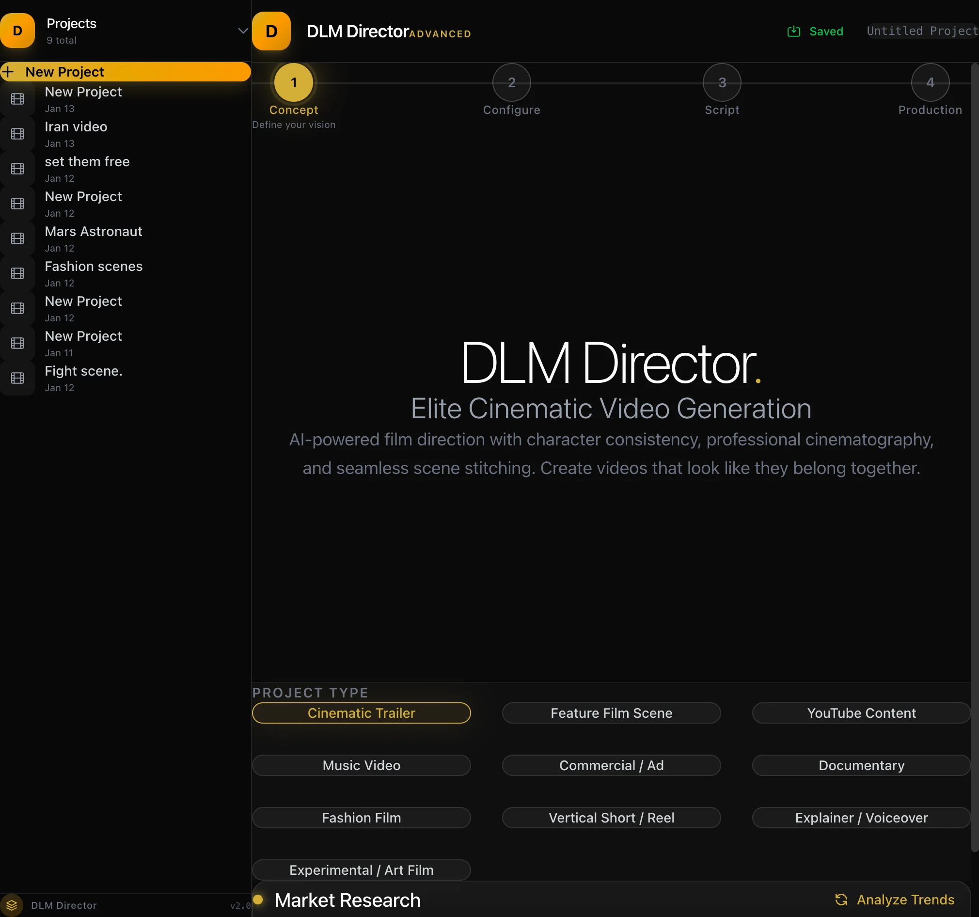Select Commercial / Ad project type
The height and width of the screenshot is (917, 979).
tap(611, 765)
